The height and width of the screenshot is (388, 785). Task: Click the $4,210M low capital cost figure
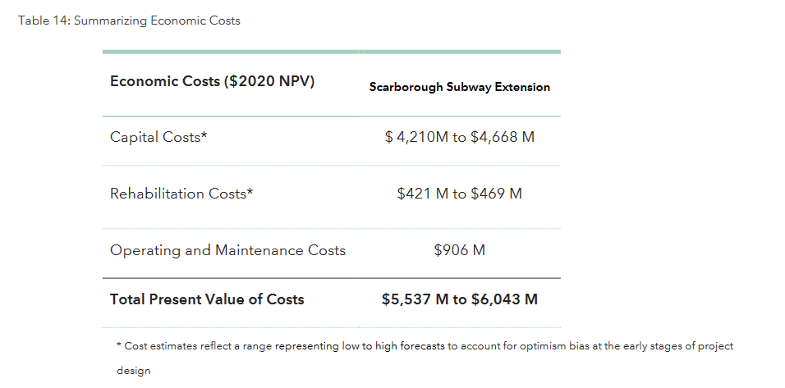click(416, 137)
